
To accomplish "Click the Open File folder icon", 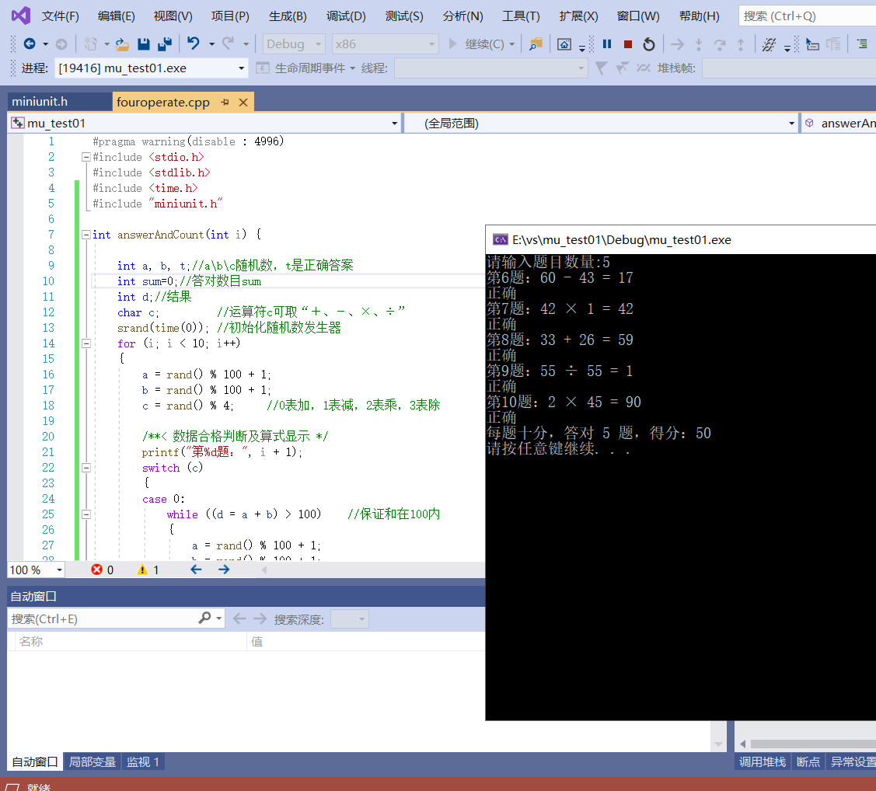I will [x=122, y=44].
